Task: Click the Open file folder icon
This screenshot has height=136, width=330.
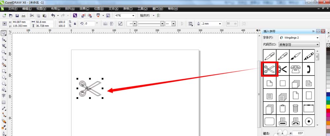Action: click(11, 15)
